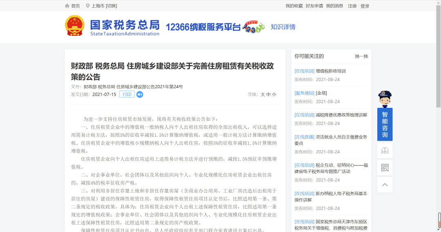Click the home icon beside 首页
The image size is (441, 232).
tap(67, 6)
